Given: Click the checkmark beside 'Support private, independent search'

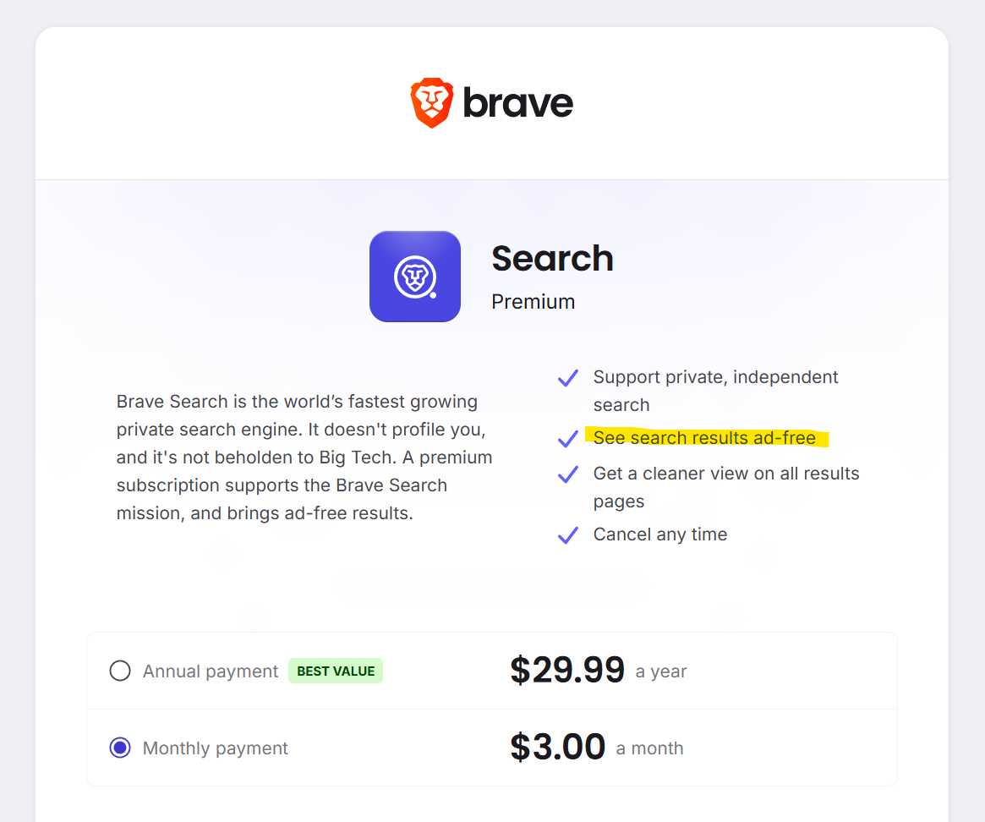Looking at the screenshot, I should click(568, 378).
